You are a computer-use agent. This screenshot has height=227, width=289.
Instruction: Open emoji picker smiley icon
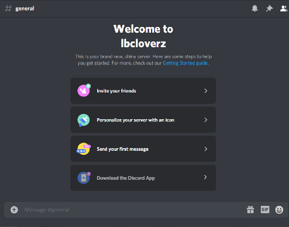point(279,210)
